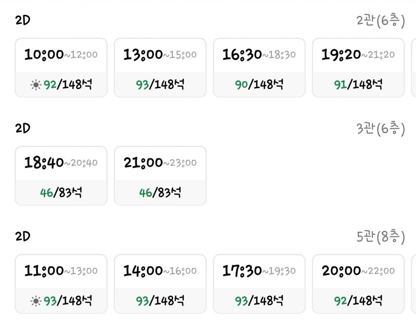Click the 3관(6층) hall label
Image resolution: width=416 pixels, height=327 pixels.
(x=380, y=129)
